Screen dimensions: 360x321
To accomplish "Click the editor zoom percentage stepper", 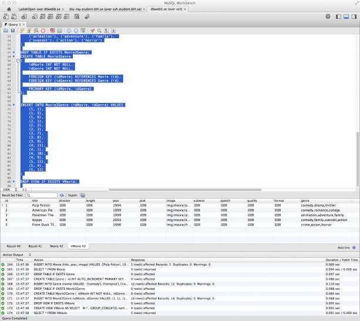I will click(x=16, y=189).
